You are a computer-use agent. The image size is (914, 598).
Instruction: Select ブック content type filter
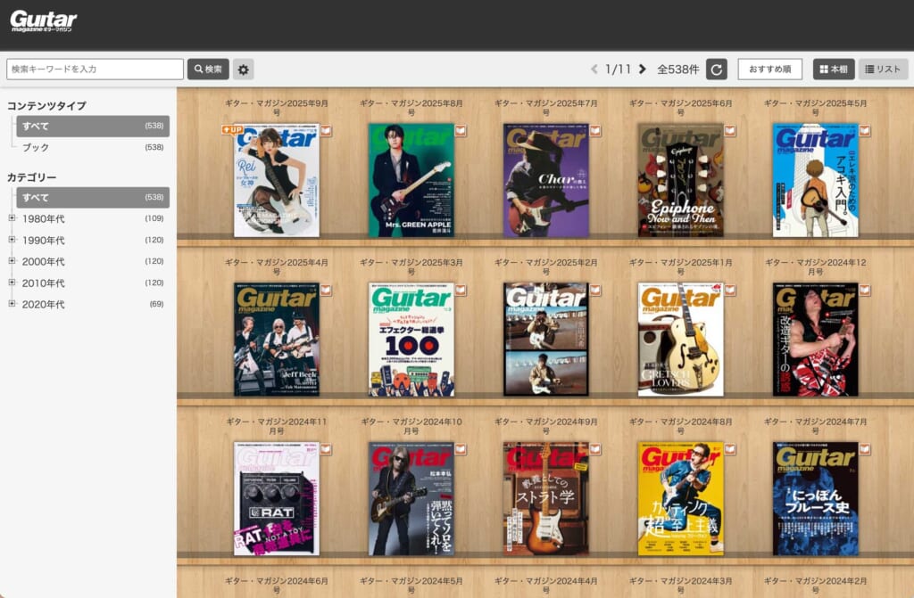tap(36, 147)
